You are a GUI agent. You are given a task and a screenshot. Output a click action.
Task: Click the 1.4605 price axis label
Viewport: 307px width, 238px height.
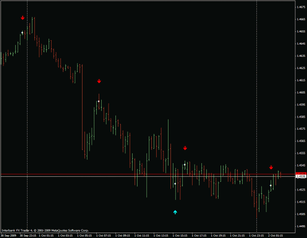(301, 93)
